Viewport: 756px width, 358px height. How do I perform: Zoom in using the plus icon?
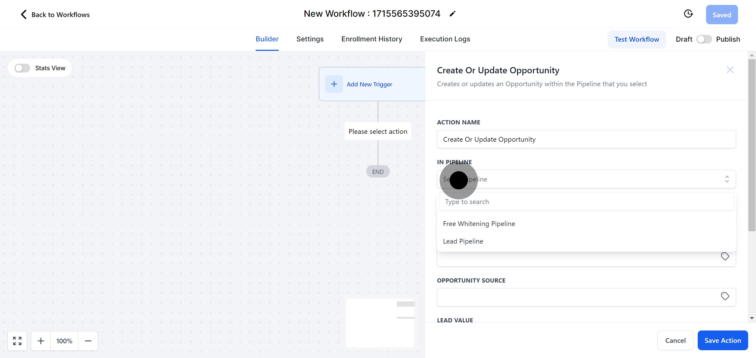click(41, 341)
